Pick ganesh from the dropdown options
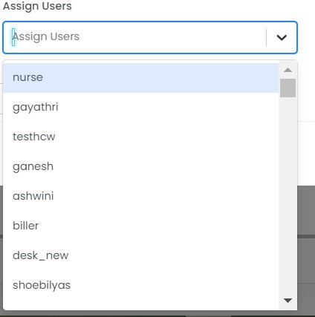The image size is (315, 317). tap(140, 166)
